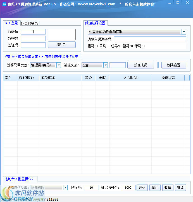Image resolution: width=193 pixels, height=202 pixels.
Task: Open the 选择操作类型 dropdown
Action: click(65, 188)
